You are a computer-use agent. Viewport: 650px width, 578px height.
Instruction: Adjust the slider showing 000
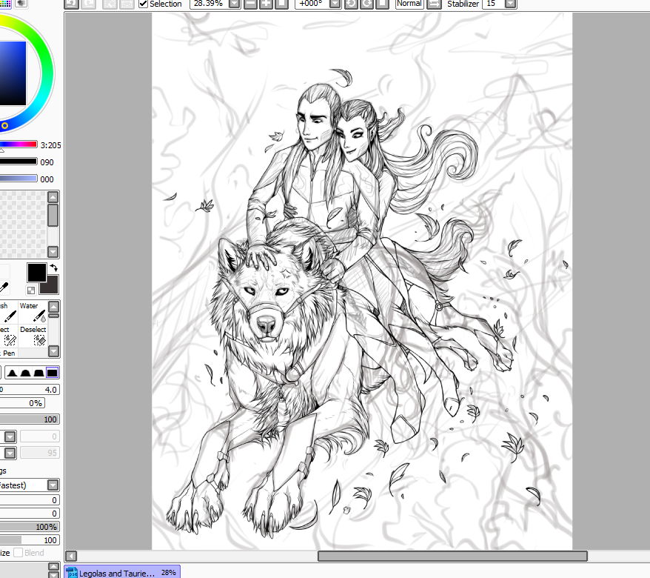[19, 179]
